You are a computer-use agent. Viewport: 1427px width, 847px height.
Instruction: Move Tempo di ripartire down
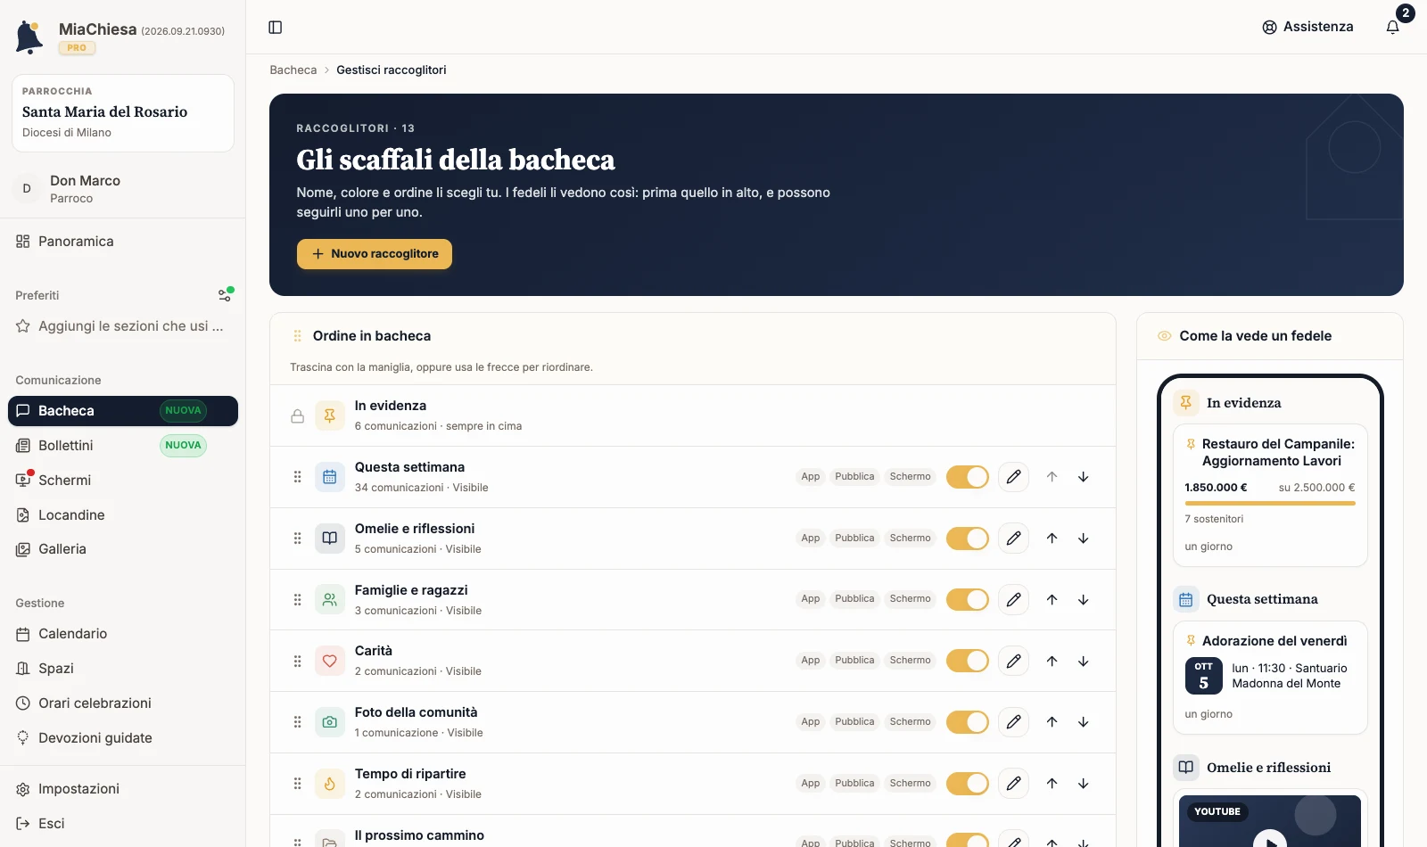coord(1084,784)
